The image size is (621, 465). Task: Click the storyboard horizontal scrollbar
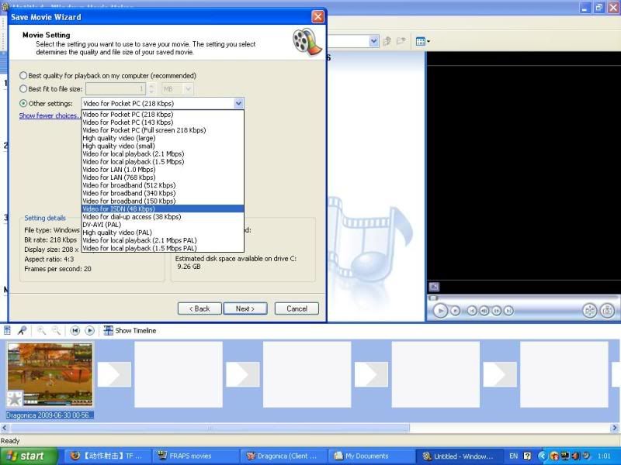[x=210, y=428]
